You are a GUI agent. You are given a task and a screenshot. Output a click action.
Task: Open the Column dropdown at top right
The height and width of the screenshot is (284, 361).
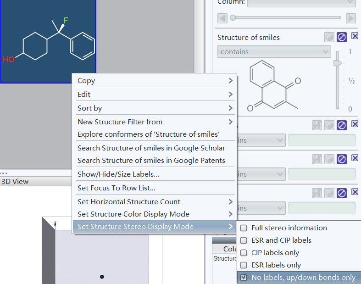pos(301,2)
